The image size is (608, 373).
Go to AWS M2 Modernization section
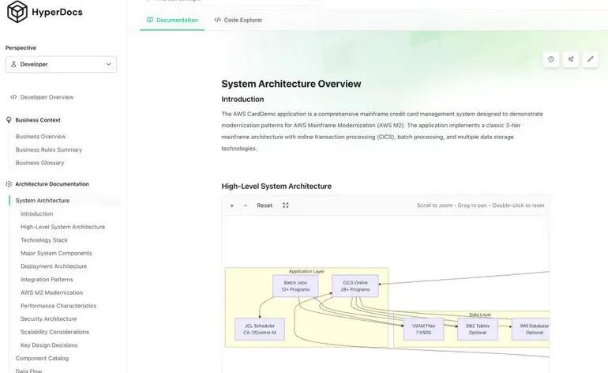[x=51, y=292]
